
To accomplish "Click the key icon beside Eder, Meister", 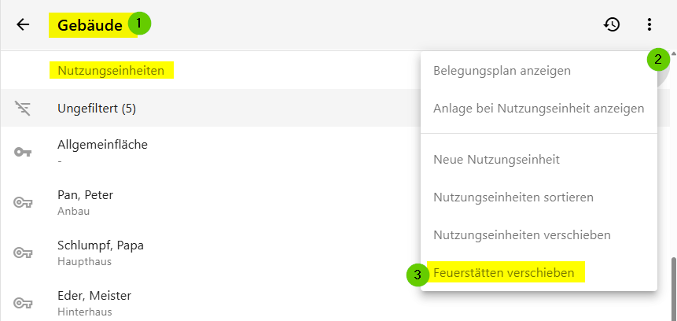I will point(23,303).
